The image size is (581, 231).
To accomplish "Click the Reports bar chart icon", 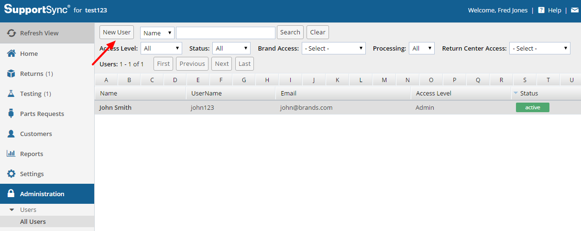I will [x=11, y=154].
